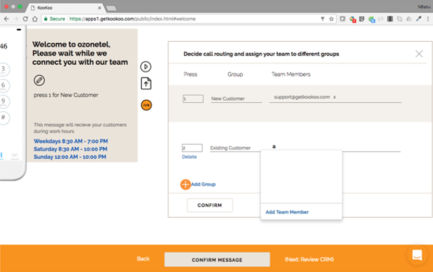Tap the phone keypad 6 key
Image resolution: width=433 pixels, height=272 pixels.
(x=3, y=86)
